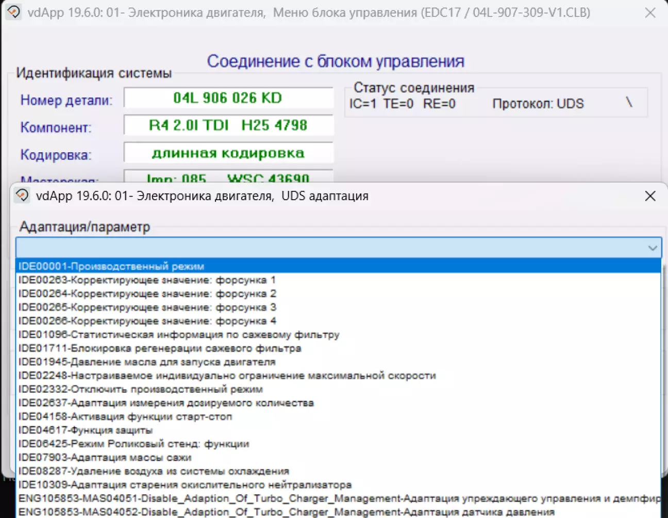The width and height of the screenshot is (668, 518).
Task: Choose IDE01945 oil pressure for engine start
Action: coord(147,362)
